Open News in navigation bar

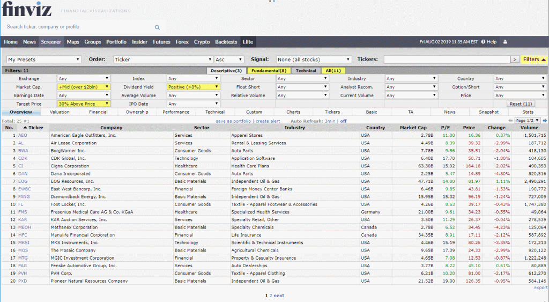coord(29,42)
